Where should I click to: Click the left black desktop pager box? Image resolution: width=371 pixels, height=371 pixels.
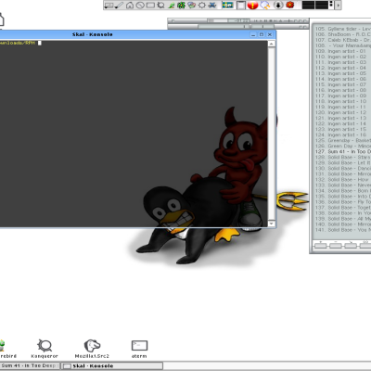(308, 6)
